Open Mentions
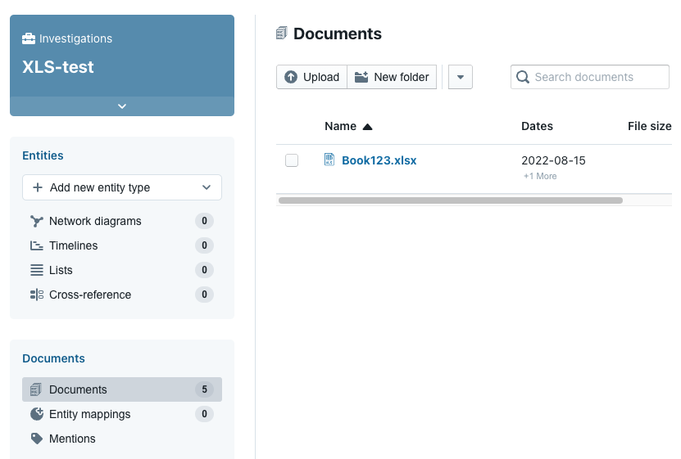Viewport: 681px width, 459px height. [x=72, y=439]
